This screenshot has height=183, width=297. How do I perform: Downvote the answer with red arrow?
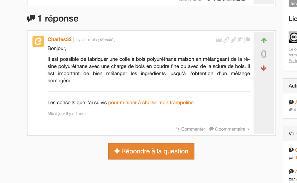tap(264, 68)
